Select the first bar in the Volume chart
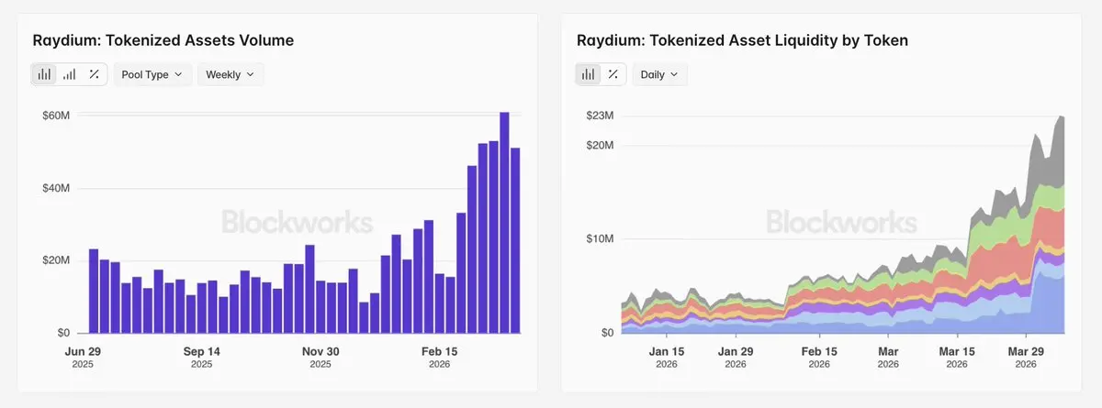 click(94, 292)
